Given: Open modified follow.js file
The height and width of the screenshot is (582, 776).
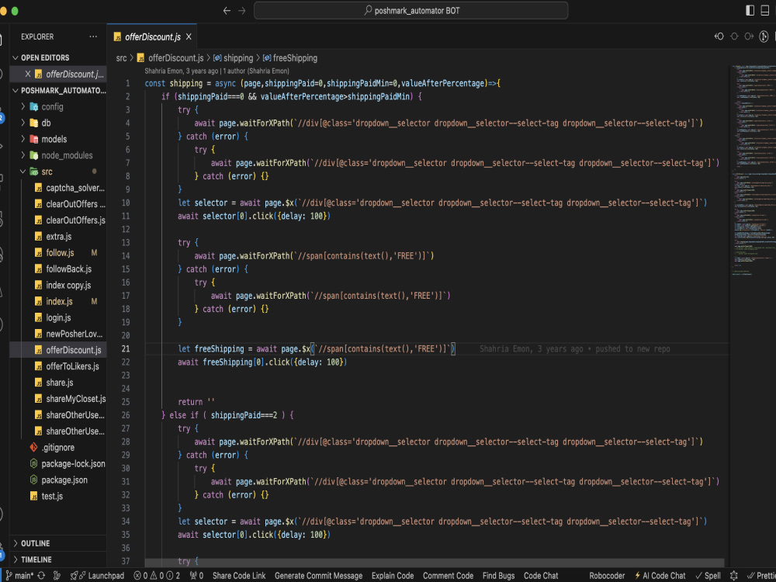Looking at the screenshot, I should coord(58,253).
